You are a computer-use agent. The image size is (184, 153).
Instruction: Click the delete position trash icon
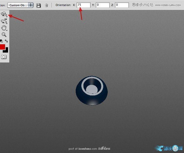click(x=46, y=5)
